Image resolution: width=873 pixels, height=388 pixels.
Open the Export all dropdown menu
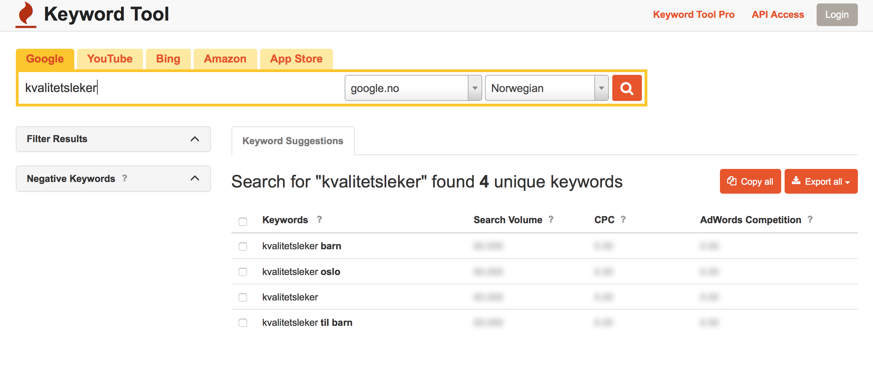(x=821, y=181)
